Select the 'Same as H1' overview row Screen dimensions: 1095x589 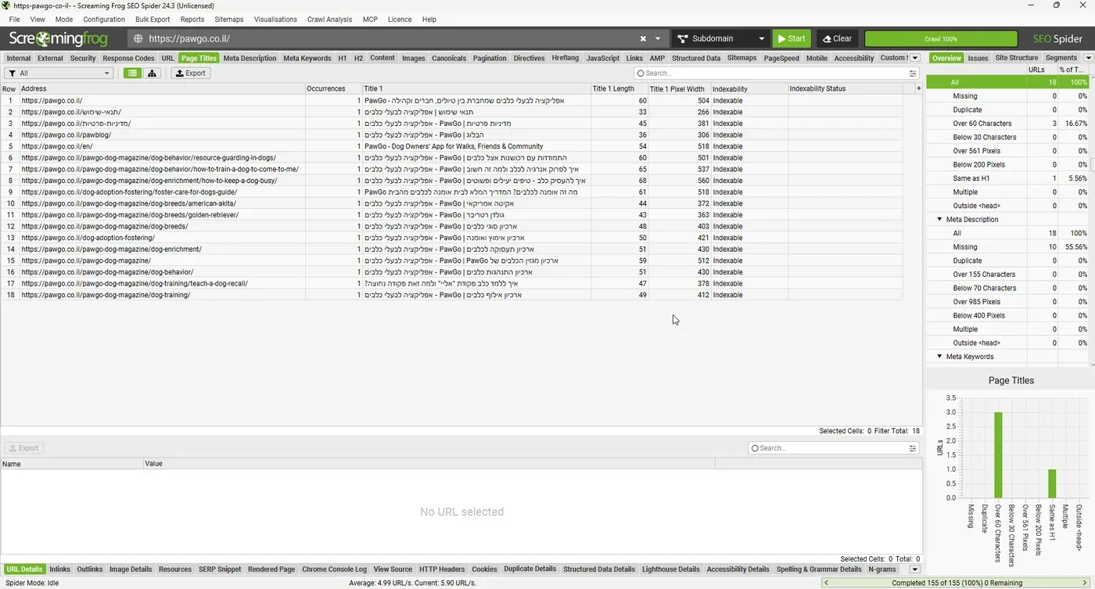click(x=1007, y=178)
